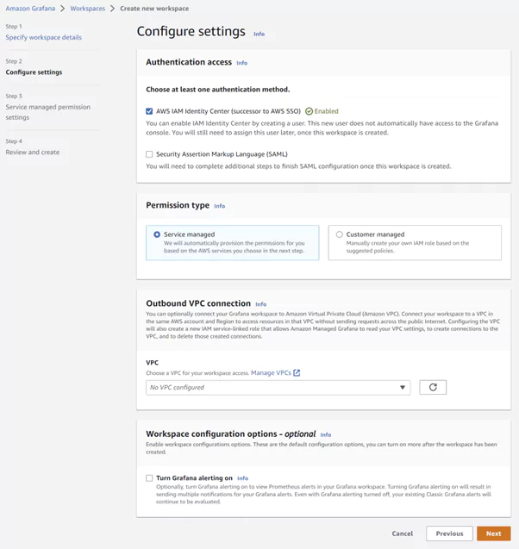The width and height of the screenshot is (519, 549).
Task: Click the external link icon beside Manage VPCs
Action: click(x=297, y=373)
